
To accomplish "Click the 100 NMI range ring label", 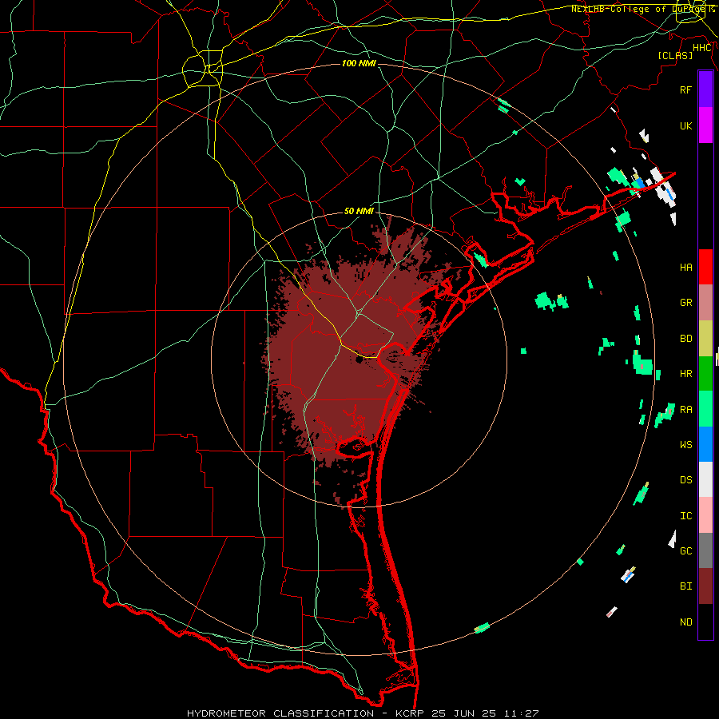I will tap(359, 63).
